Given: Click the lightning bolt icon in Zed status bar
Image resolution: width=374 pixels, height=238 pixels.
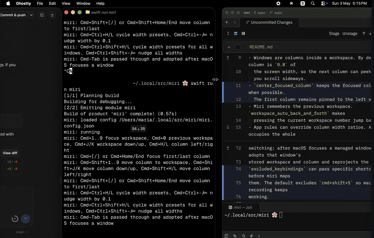Looking at the screenshot, I should pyautogui.click(x=251, y=236).
